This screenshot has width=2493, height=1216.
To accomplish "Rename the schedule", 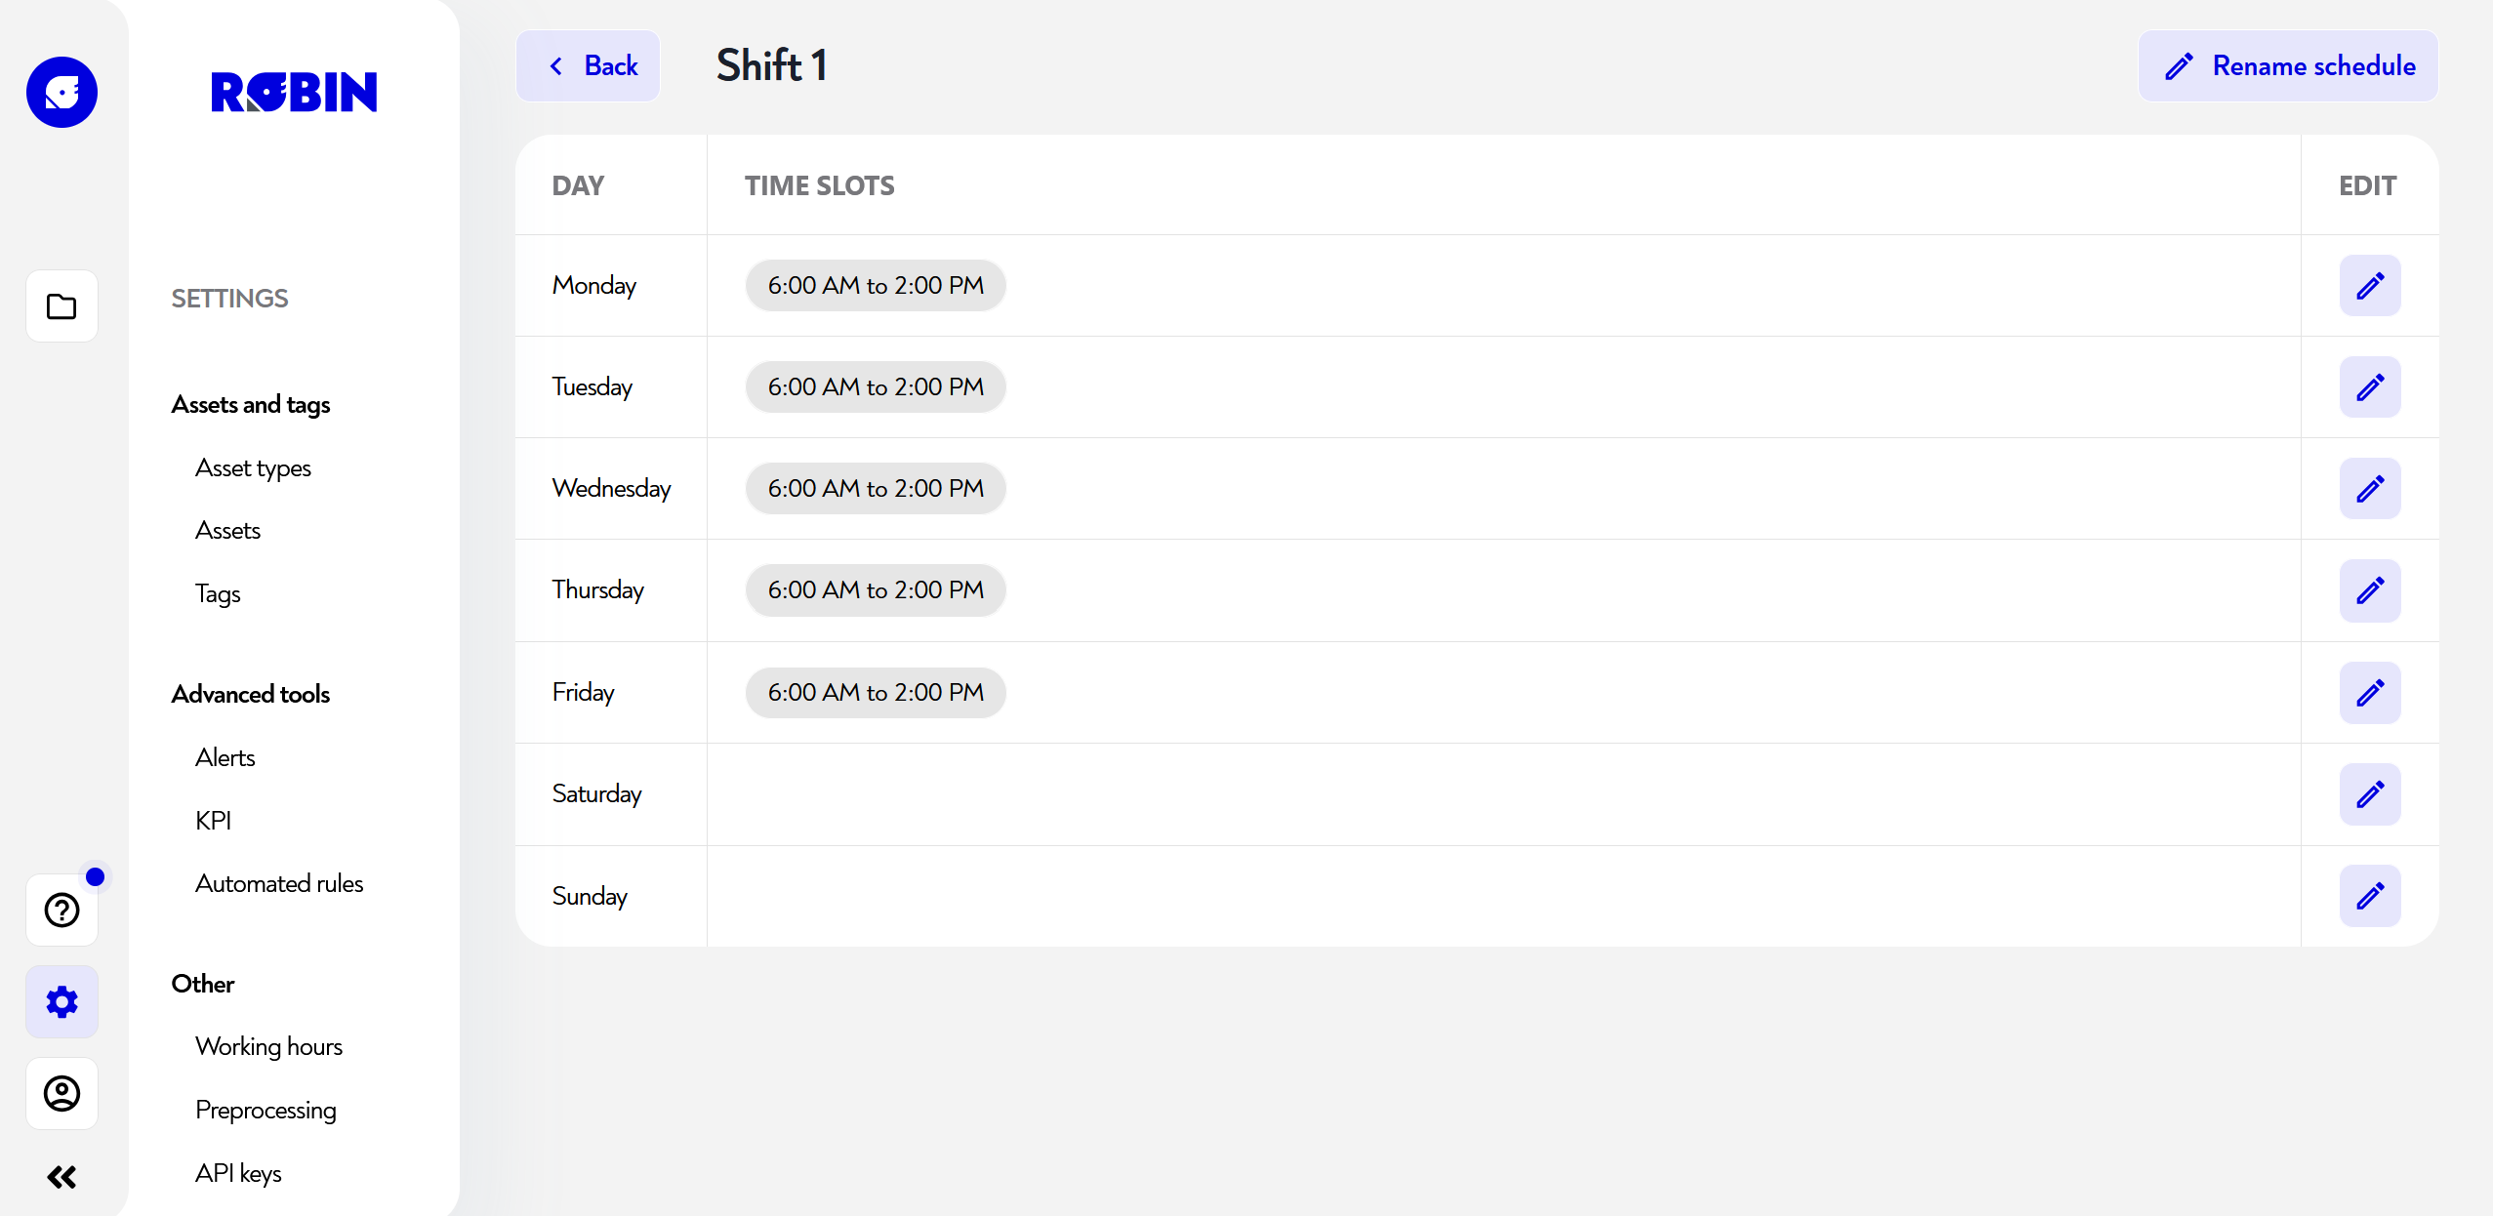I will pos(2288,65).
